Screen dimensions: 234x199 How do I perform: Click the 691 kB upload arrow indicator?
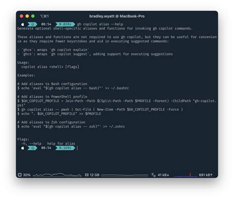(x=205, y=175)
